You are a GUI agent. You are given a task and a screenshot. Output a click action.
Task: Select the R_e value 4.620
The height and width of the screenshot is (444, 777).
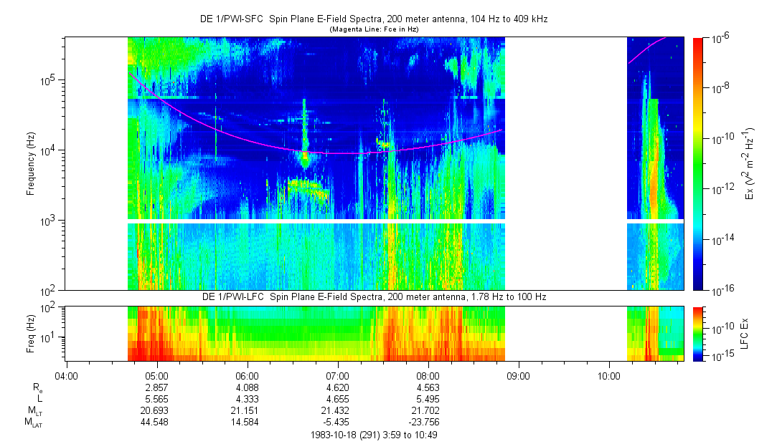pyautogui.click(x=337, y=387)
